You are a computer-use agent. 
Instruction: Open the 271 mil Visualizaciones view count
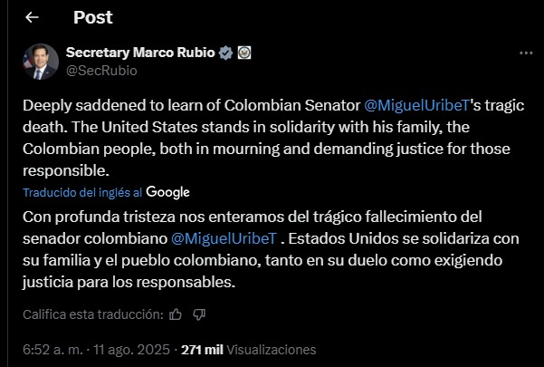(248, 349)
